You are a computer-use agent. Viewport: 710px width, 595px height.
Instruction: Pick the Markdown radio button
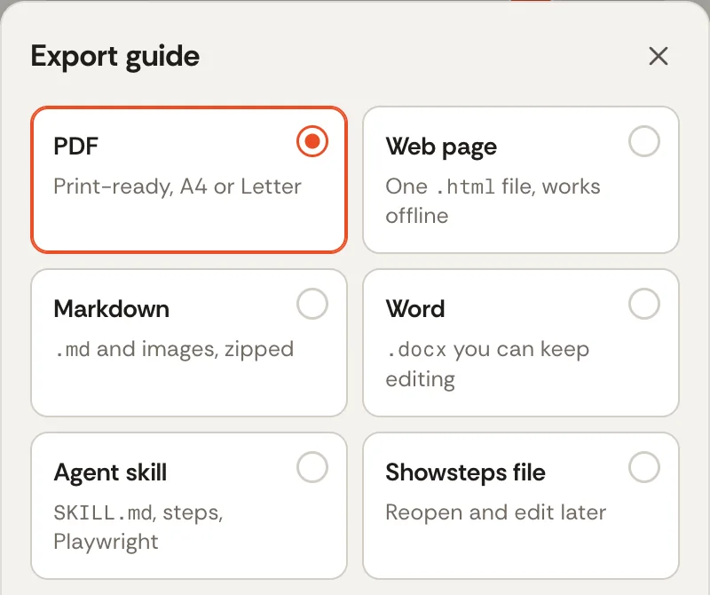tap(312, 304)
